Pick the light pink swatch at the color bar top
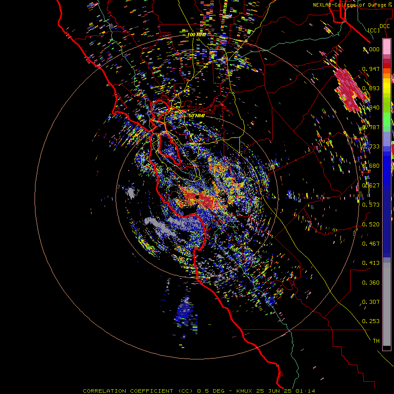The image size is (394, 394). click(387, 47)
